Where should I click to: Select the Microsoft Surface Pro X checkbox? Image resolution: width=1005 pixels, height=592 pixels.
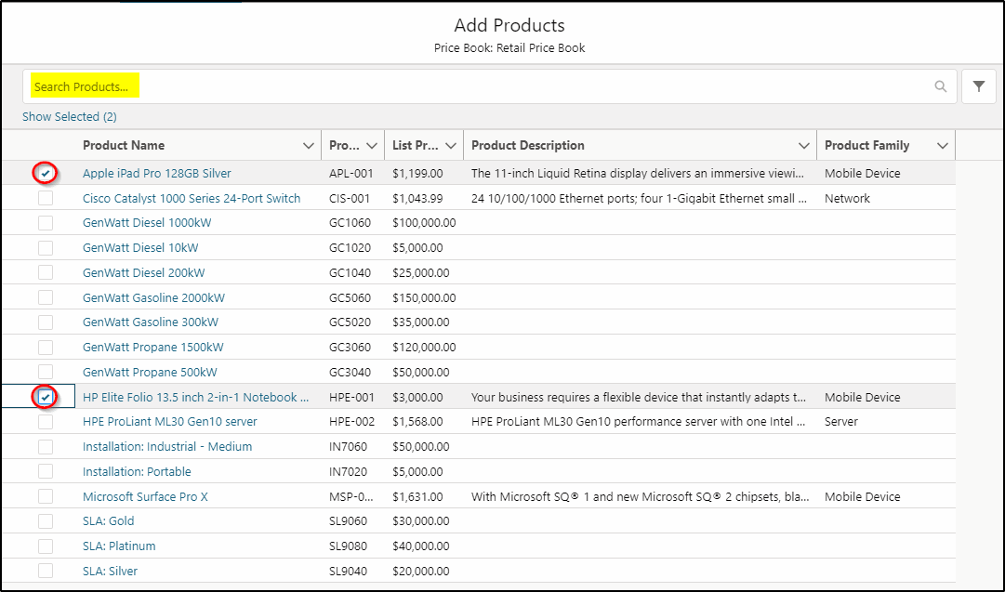pyautogui.click(x=45, y=495)
